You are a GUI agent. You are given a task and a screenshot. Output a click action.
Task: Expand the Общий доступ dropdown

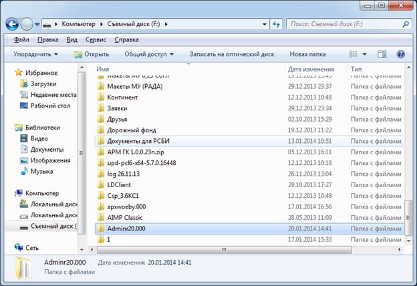(x=148, y=54)
